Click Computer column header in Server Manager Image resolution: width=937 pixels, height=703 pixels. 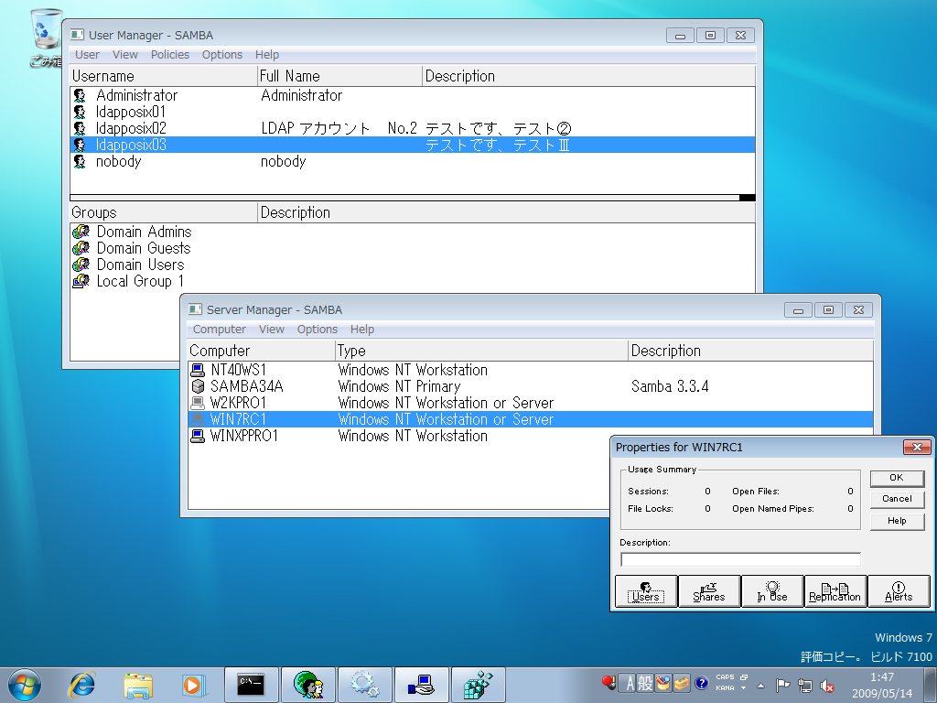tap(261, 351)
